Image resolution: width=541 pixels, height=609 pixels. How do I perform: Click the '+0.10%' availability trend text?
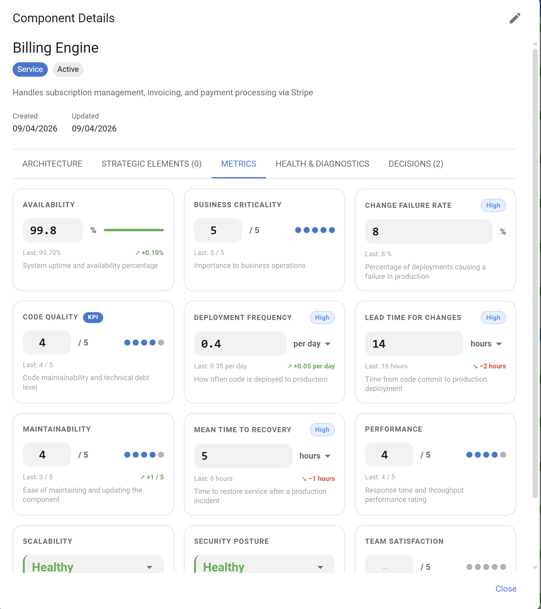pyautogui.click(x=149, y=253)
